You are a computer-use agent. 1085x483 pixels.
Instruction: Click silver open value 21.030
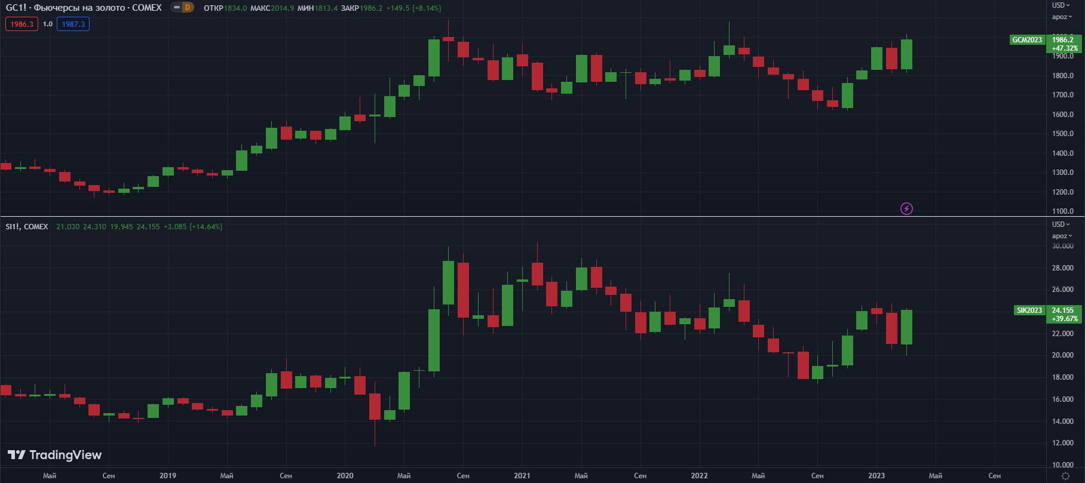68,227
